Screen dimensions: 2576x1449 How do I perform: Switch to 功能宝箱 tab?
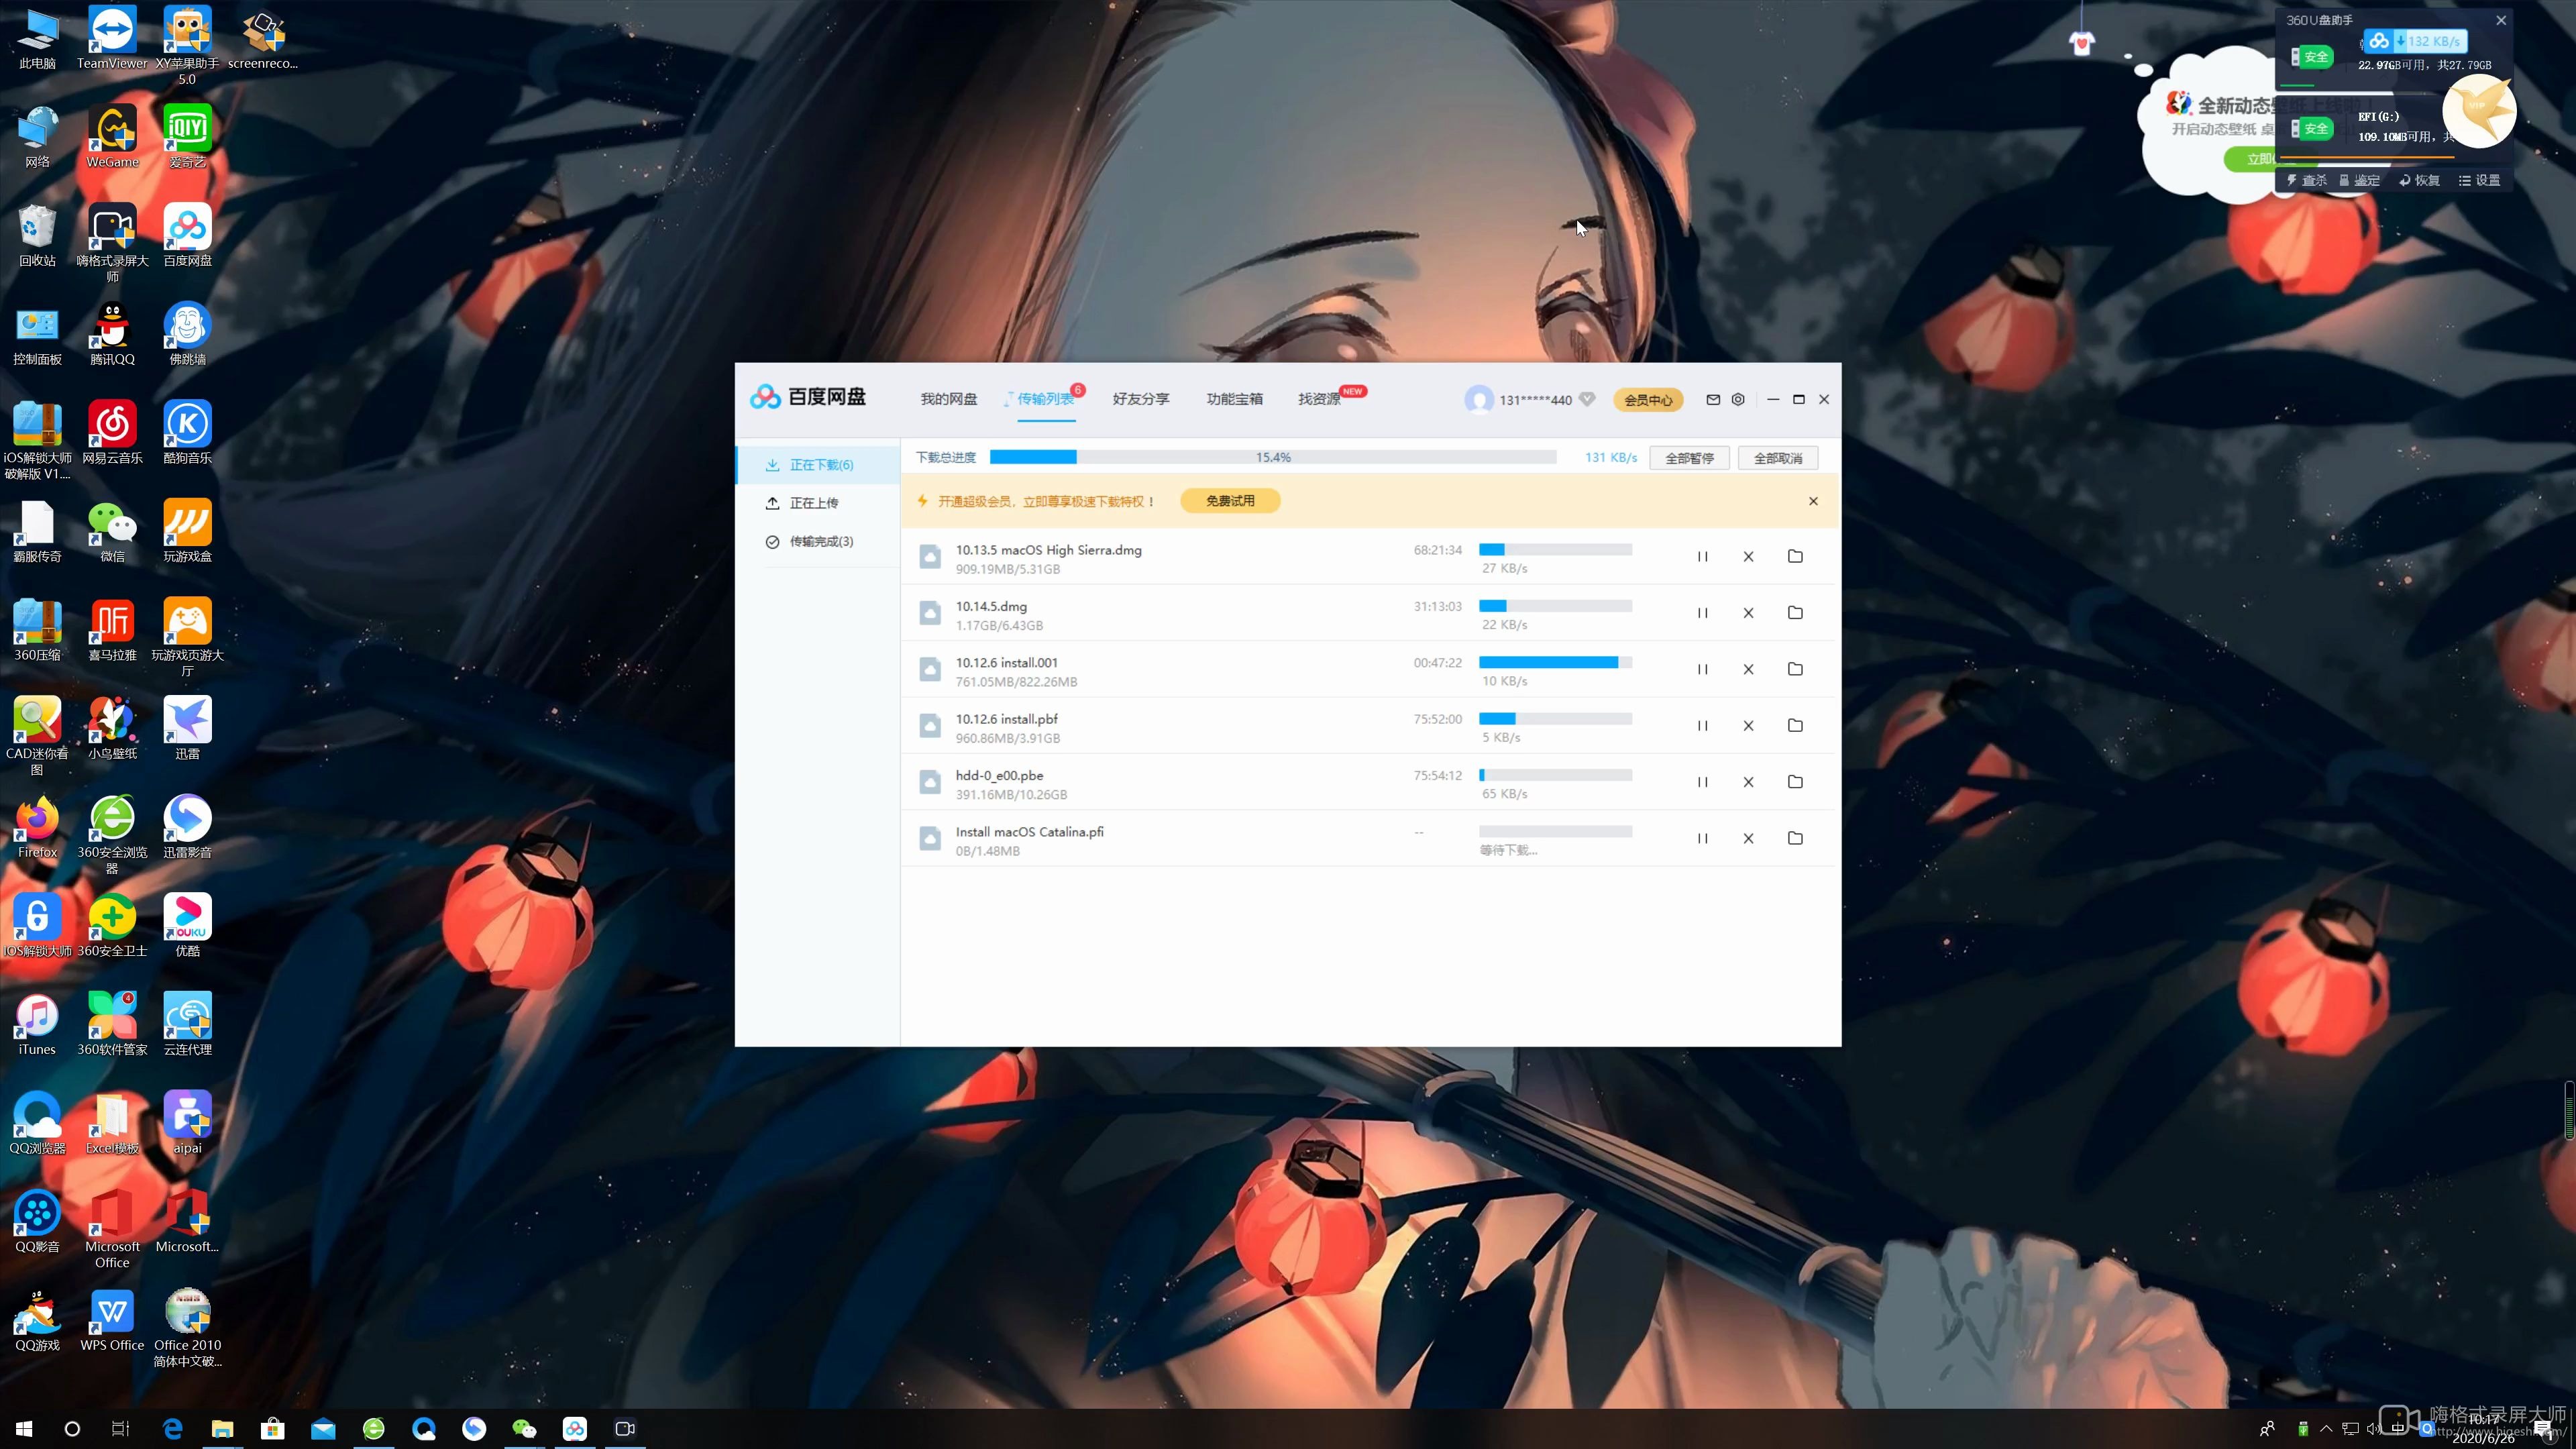[1234, 399]
